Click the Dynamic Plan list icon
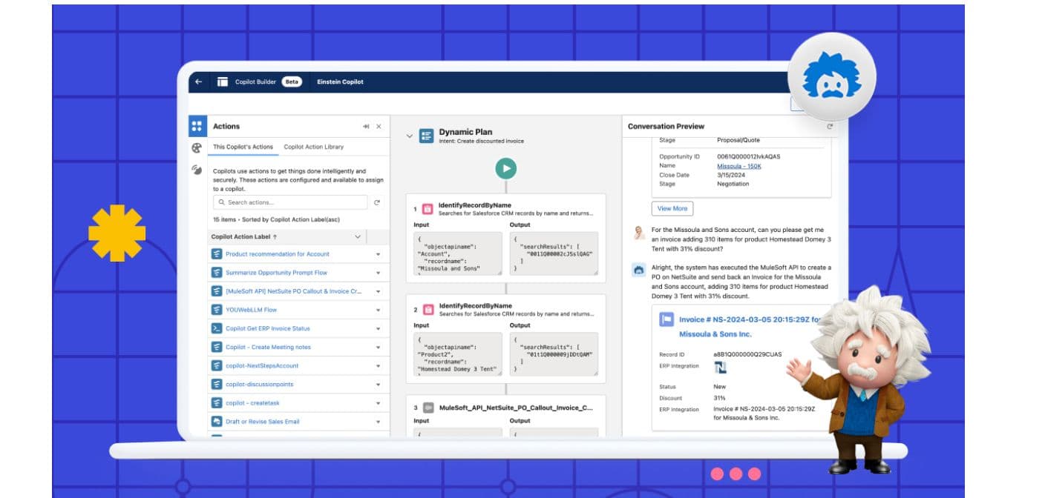Viewport: 1045px width, 498px height. click(426, 136)
